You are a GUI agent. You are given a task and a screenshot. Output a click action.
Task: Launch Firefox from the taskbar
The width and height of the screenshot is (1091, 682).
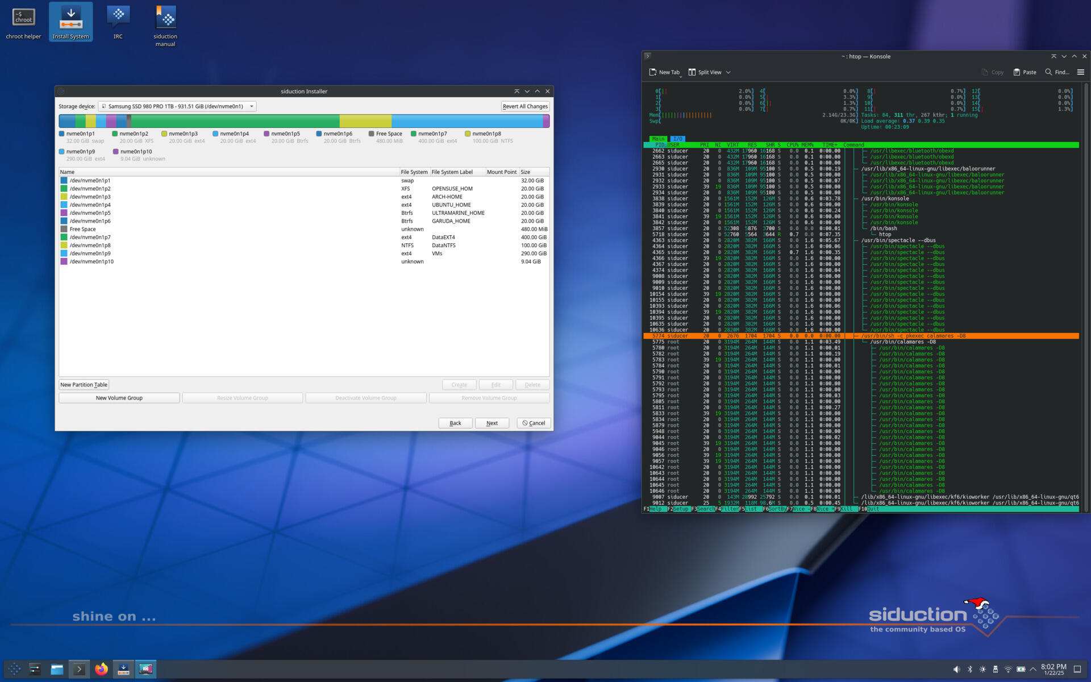click(101, 669)
